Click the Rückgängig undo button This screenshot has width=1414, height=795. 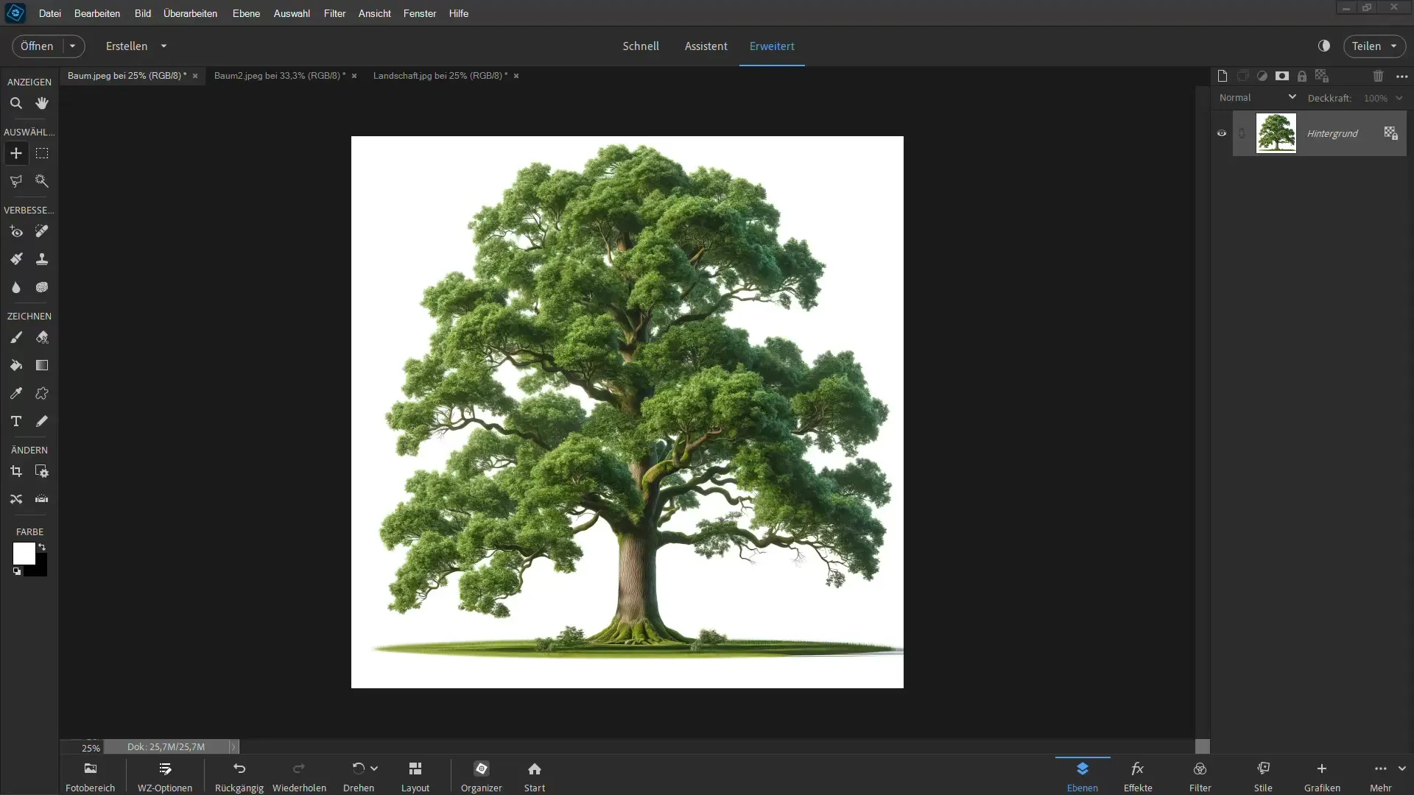tap(239, 776)
